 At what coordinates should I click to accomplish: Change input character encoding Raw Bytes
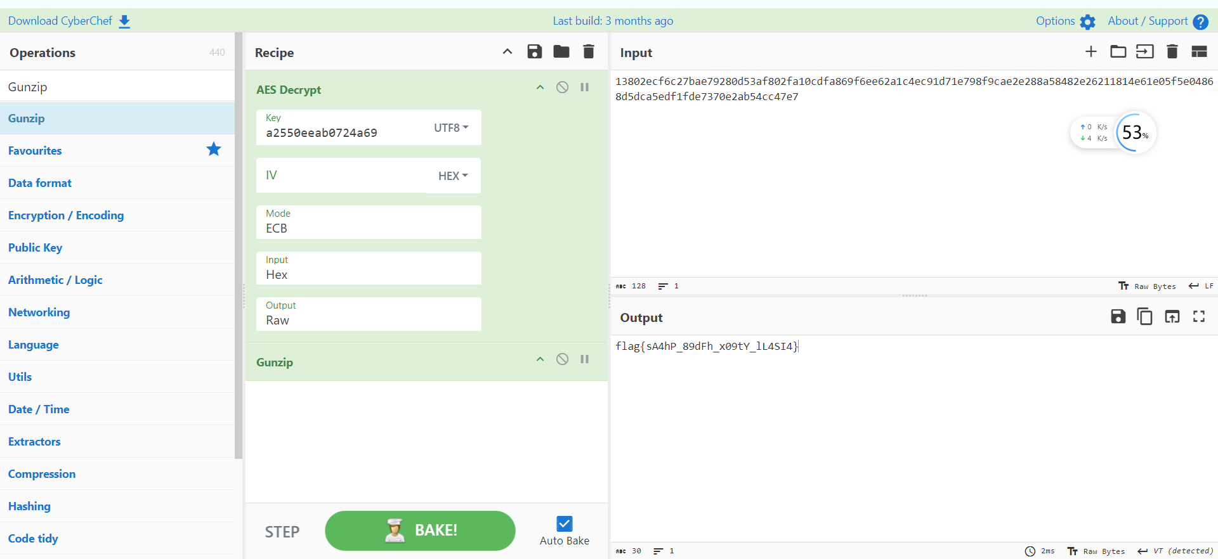pos(1148,286)
